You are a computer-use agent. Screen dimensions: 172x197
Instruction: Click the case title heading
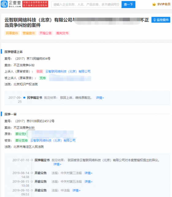77,22
